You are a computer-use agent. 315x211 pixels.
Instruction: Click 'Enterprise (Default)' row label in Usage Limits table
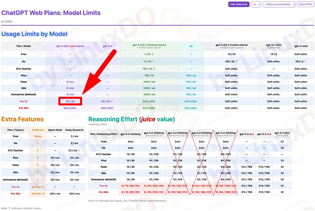tap(24, 94)
